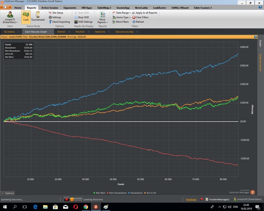Open Windows taskbar search
This screenshot has height=211, width=264.
click(15, 207)
